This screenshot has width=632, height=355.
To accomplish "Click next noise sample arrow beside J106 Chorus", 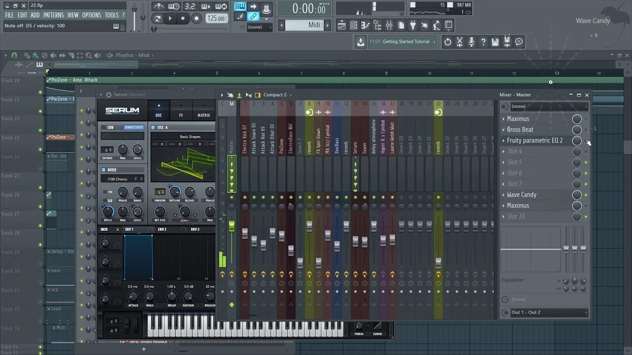I will coord(141,179).
